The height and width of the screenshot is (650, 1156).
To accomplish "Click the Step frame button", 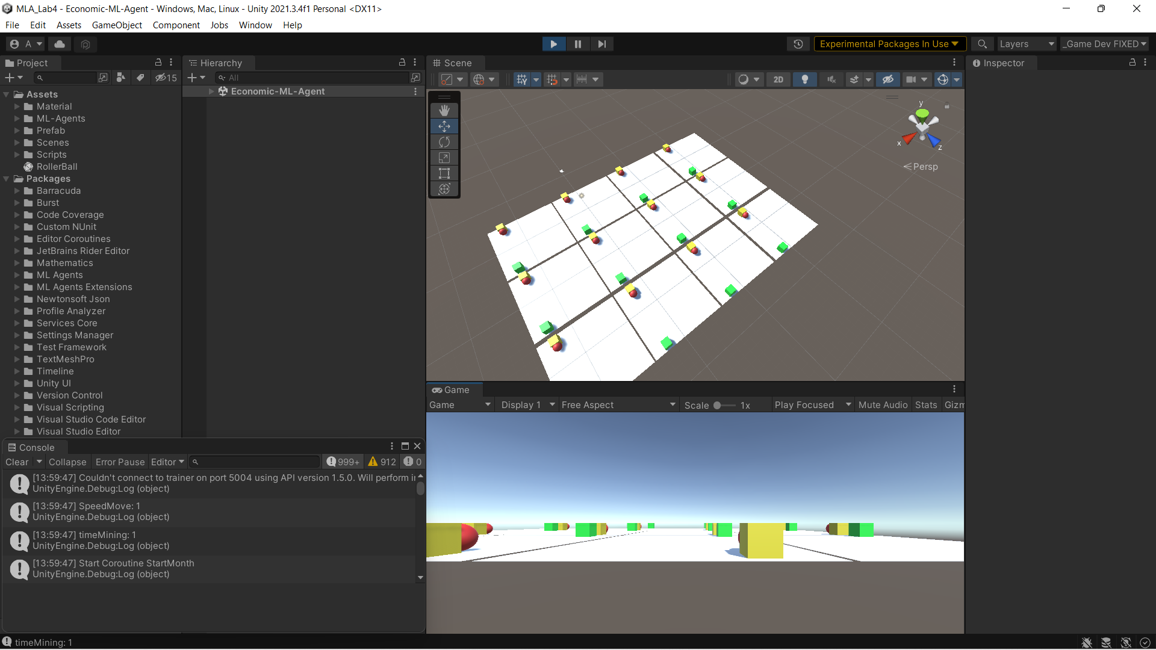I will (x=601, y=44).
